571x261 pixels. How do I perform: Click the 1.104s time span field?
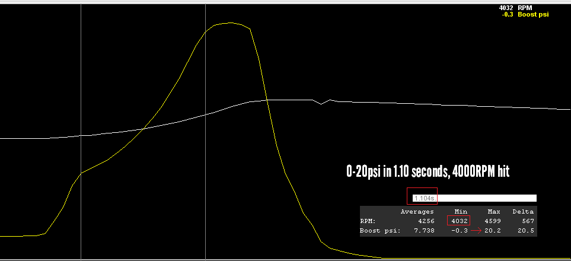point(422,198)
